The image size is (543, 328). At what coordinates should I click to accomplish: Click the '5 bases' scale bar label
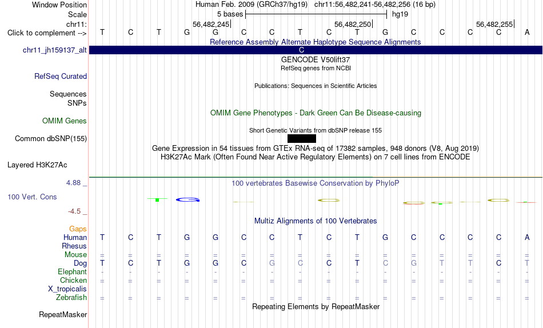point(230,14)
